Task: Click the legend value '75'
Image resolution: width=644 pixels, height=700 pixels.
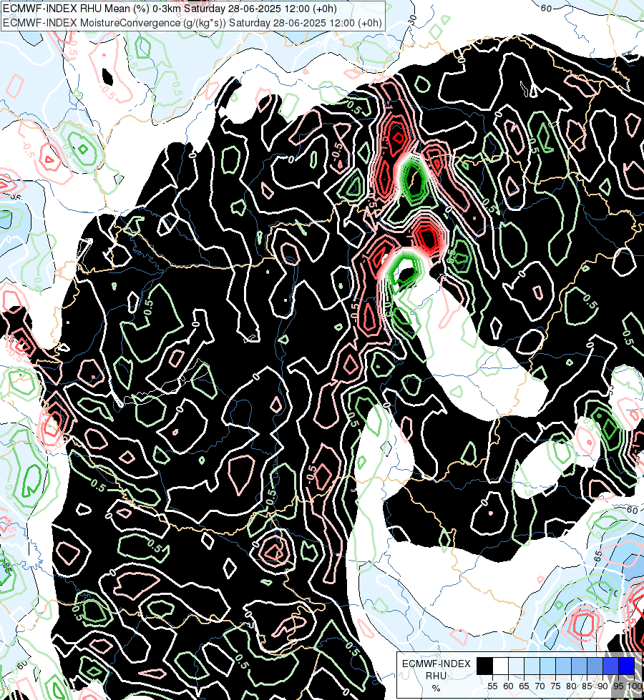Action: click(555, 686)
